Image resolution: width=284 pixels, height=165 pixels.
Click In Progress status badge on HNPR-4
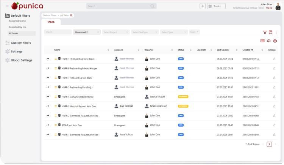click(183, 97)
